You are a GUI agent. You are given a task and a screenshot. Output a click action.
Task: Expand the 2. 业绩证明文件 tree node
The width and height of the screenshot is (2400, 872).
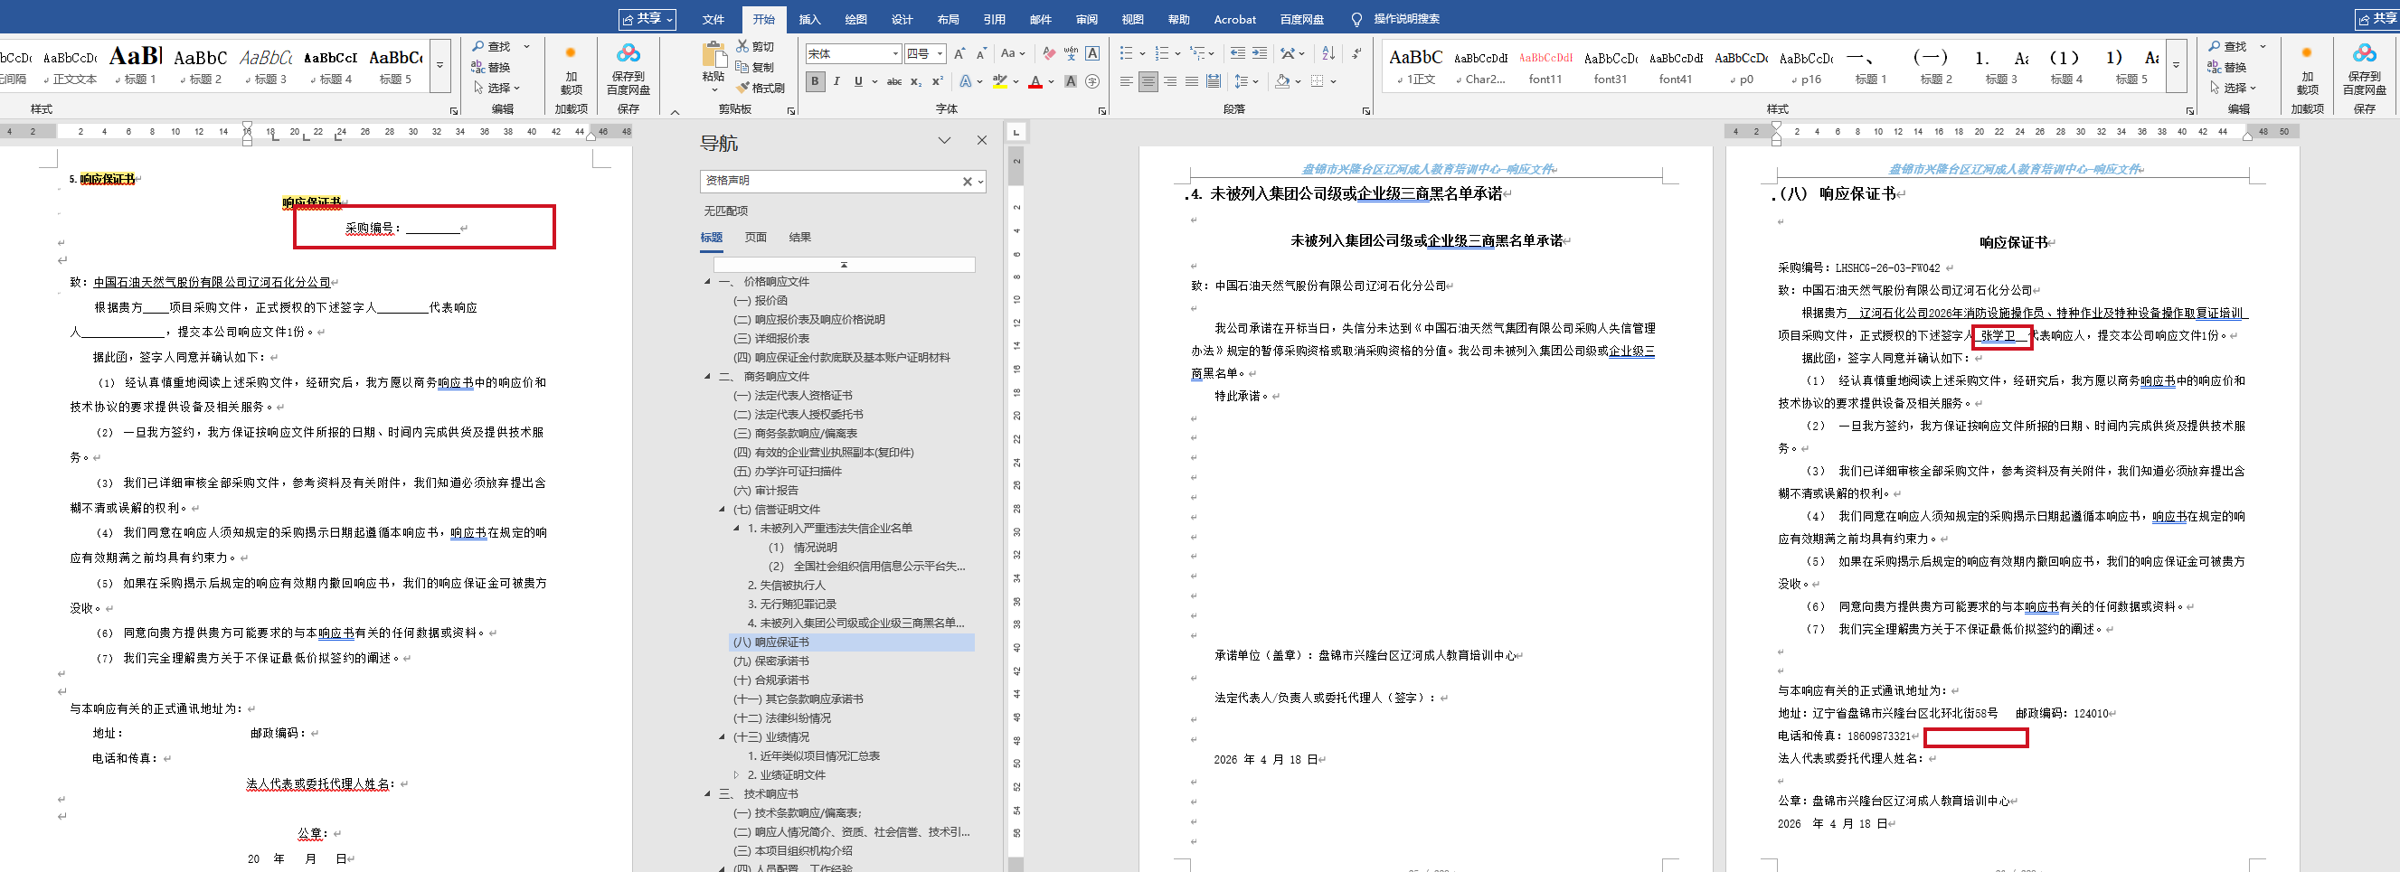pos(736,775)
